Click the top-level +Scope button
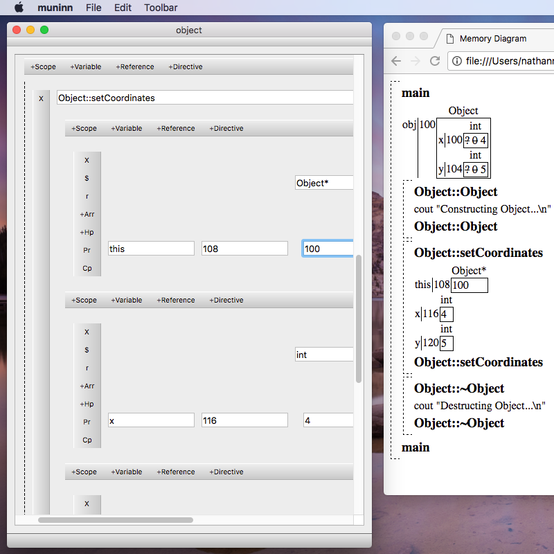Screen dimensions: 554x554 click(43, 67)
